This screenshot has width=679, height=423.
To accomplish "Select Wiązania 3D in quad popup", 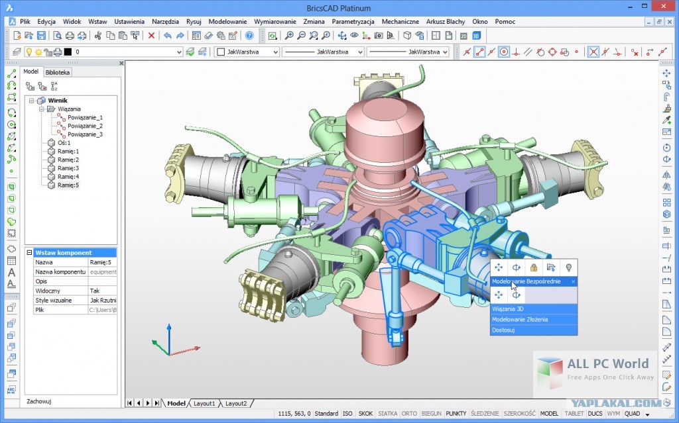I will click(534, 309).
